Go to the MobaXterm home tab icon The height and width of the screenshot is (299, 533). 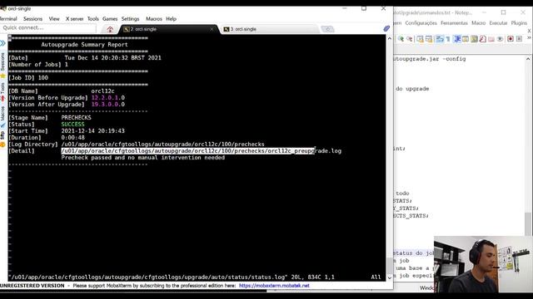pos(110,30)
